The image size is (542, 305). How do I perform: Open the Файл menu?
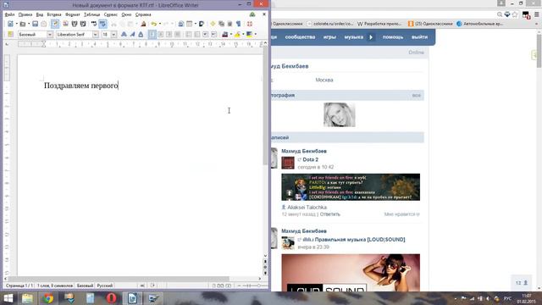point(9,14)
